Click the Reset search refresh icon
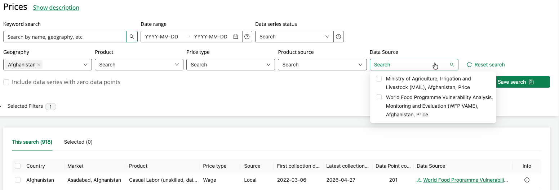 point(469,65)
